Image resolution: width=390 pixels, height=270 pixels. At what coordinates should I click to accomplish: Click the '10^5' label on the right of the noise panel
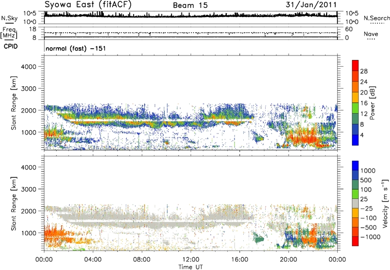pos(352,13)
